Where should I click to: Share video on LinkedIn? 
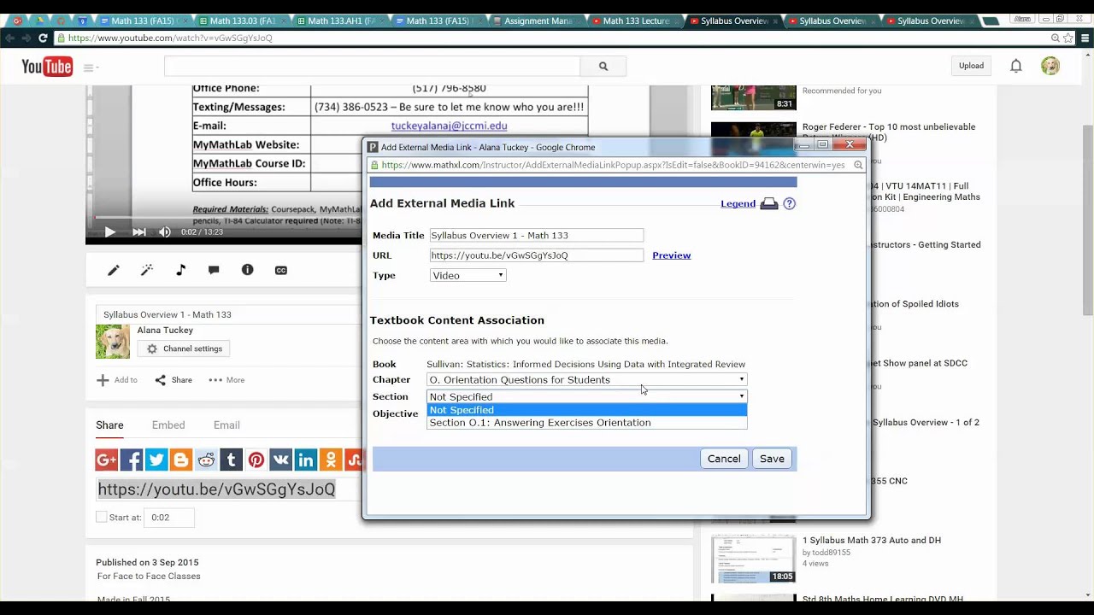click(x=306, y=460)
